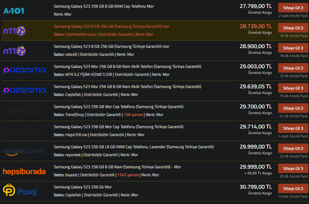Screen dimensions: 309x204
Task: Go to site for 28.900,00 TL isikcell offer
Action: click(293, 48)
